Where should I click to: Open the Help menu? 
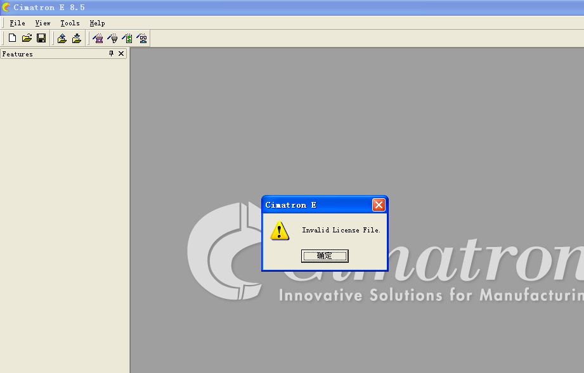coord(96,23)
